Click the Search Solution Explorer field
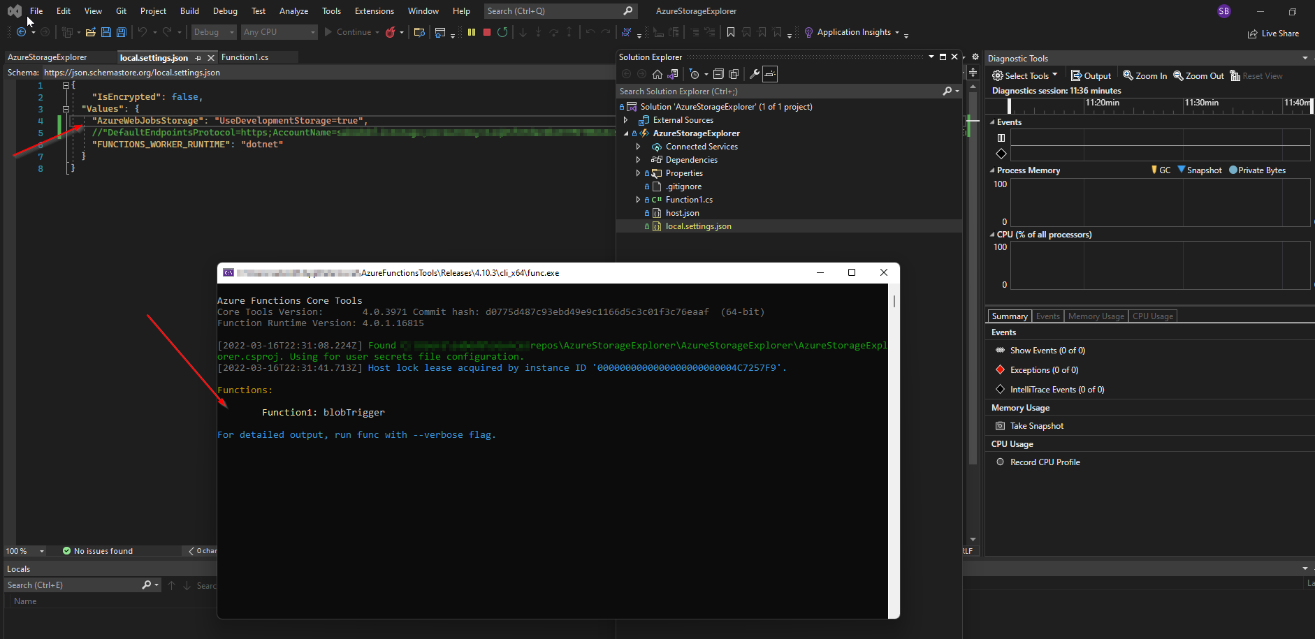The height and width of the screenshot is (639, 1315). tap(769, 91)
